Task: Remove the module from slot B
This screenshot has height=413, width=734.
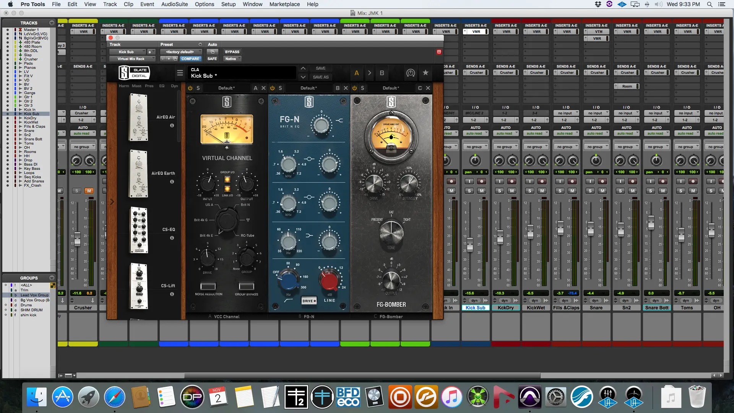Action: point(346,88)
